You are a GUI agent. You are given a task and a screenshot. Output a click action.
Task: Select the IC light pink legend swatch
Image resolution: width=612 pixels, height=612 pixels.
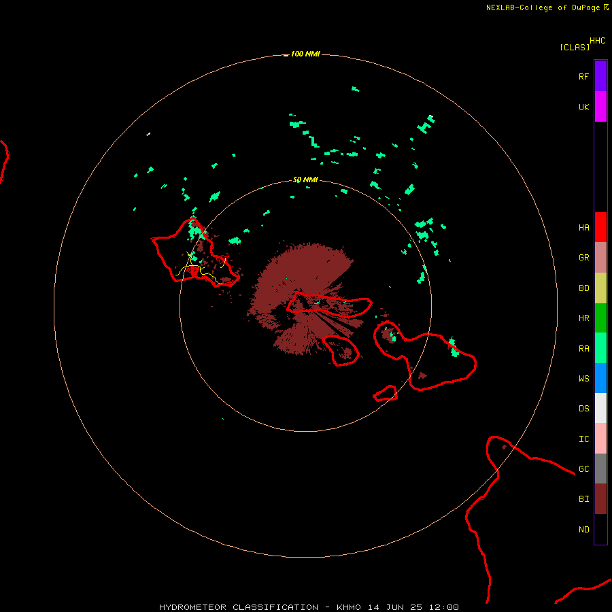click(x=600, y=439)
